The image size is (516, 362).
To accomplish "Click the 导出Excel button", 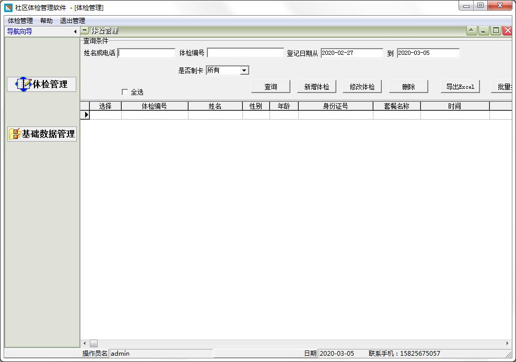I will pos(460,87).
